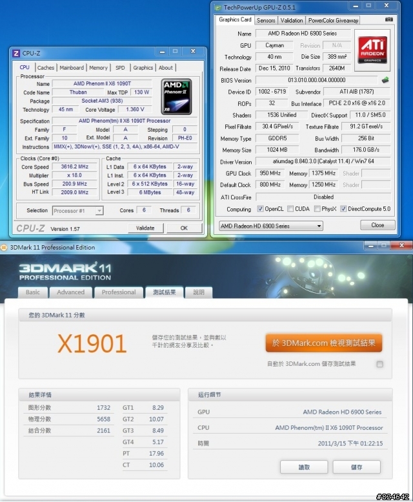Click the green BIOS save chip icon

(x=385, y=80)
